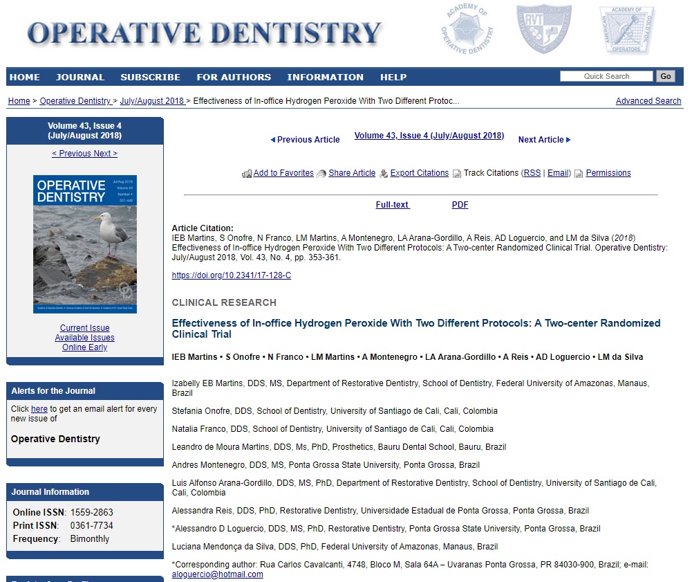Click the Add to Favorites icon
The height and width of the screenshot is (582, 692).
point(247,174)
